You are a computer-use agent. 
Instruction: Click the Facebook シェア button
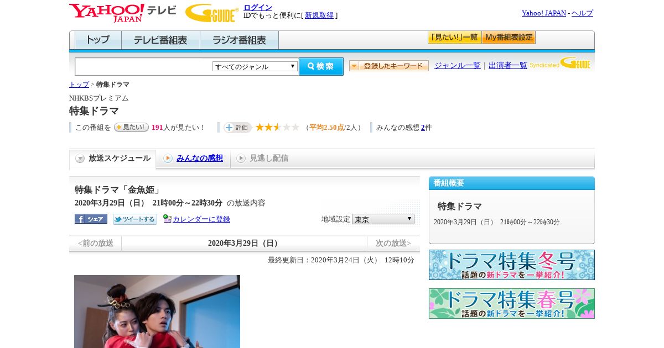pyautogui.click(x=91, y=219)
